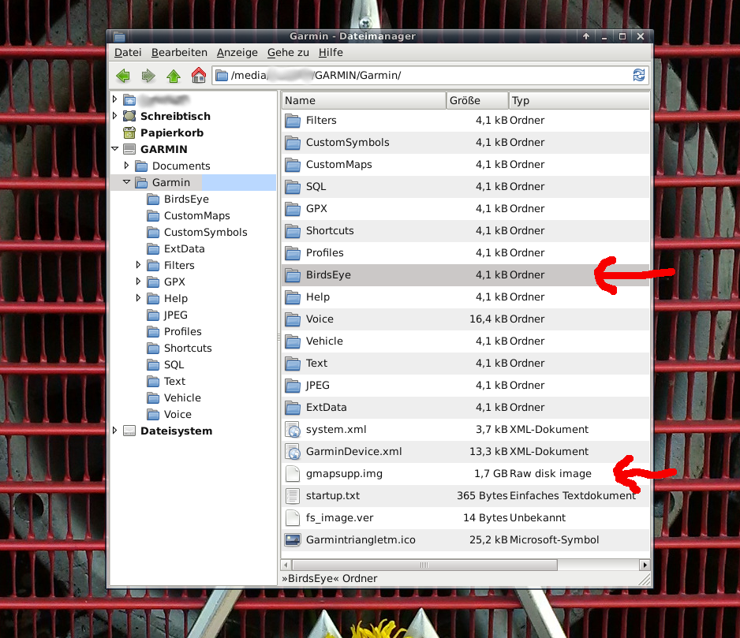Select JPEG in the sidebar tree

(x=176, y=315)
